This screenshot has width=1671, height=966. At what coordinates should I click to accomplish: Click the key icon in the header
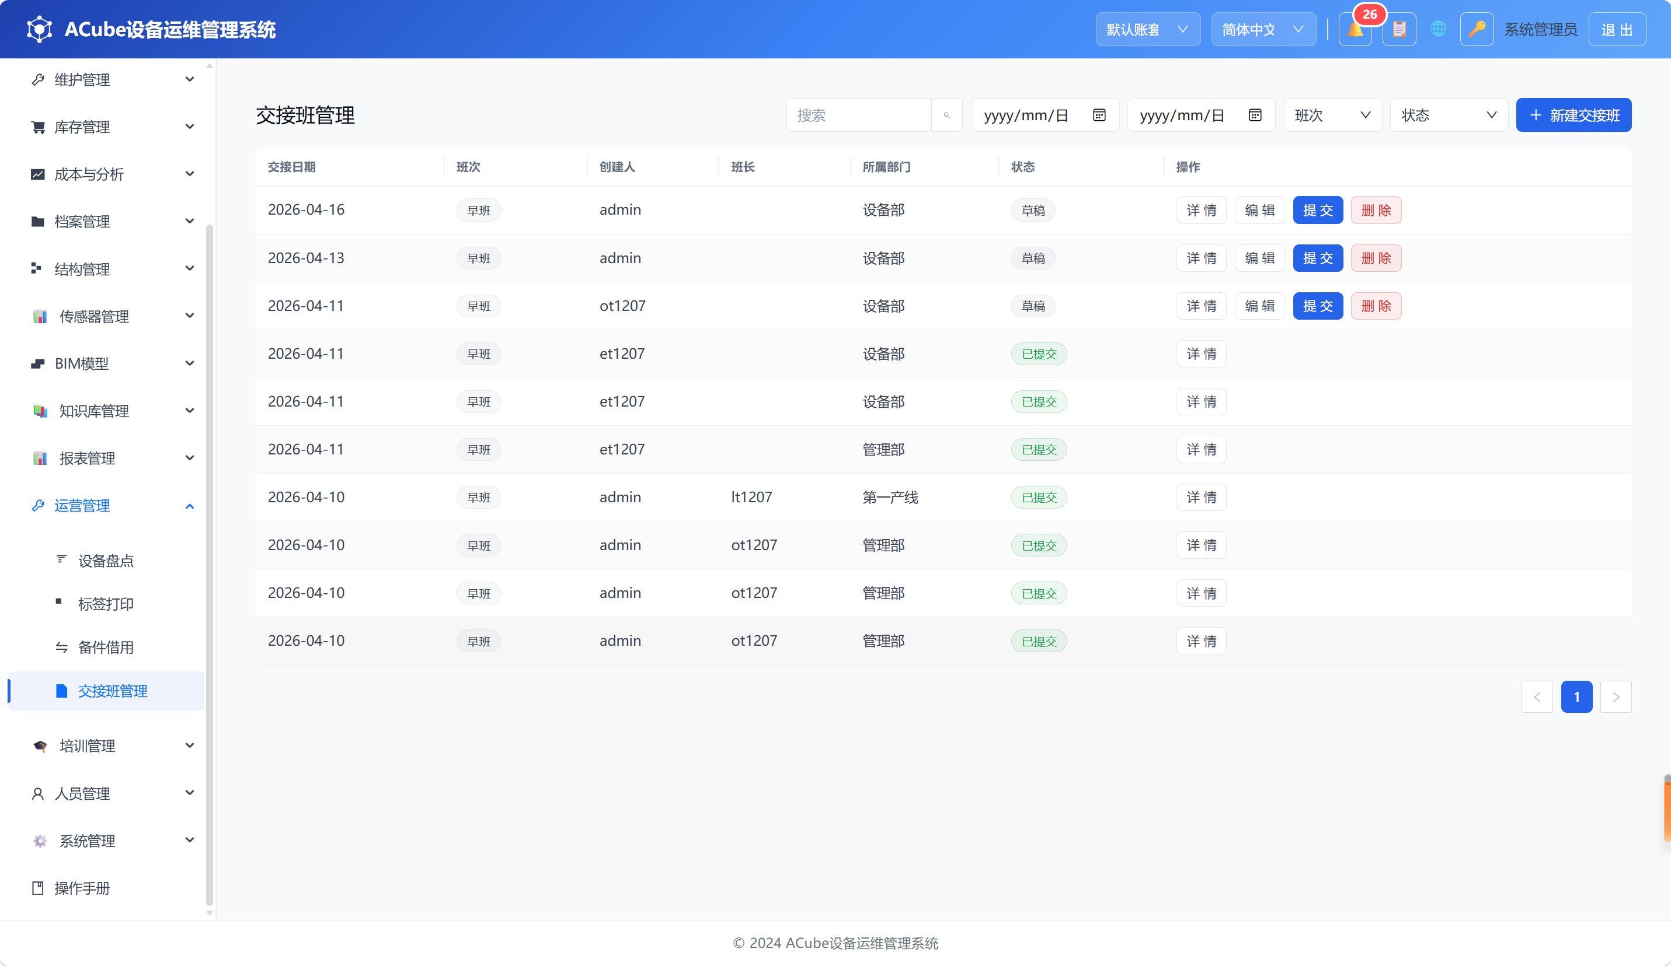(1477, 30)
